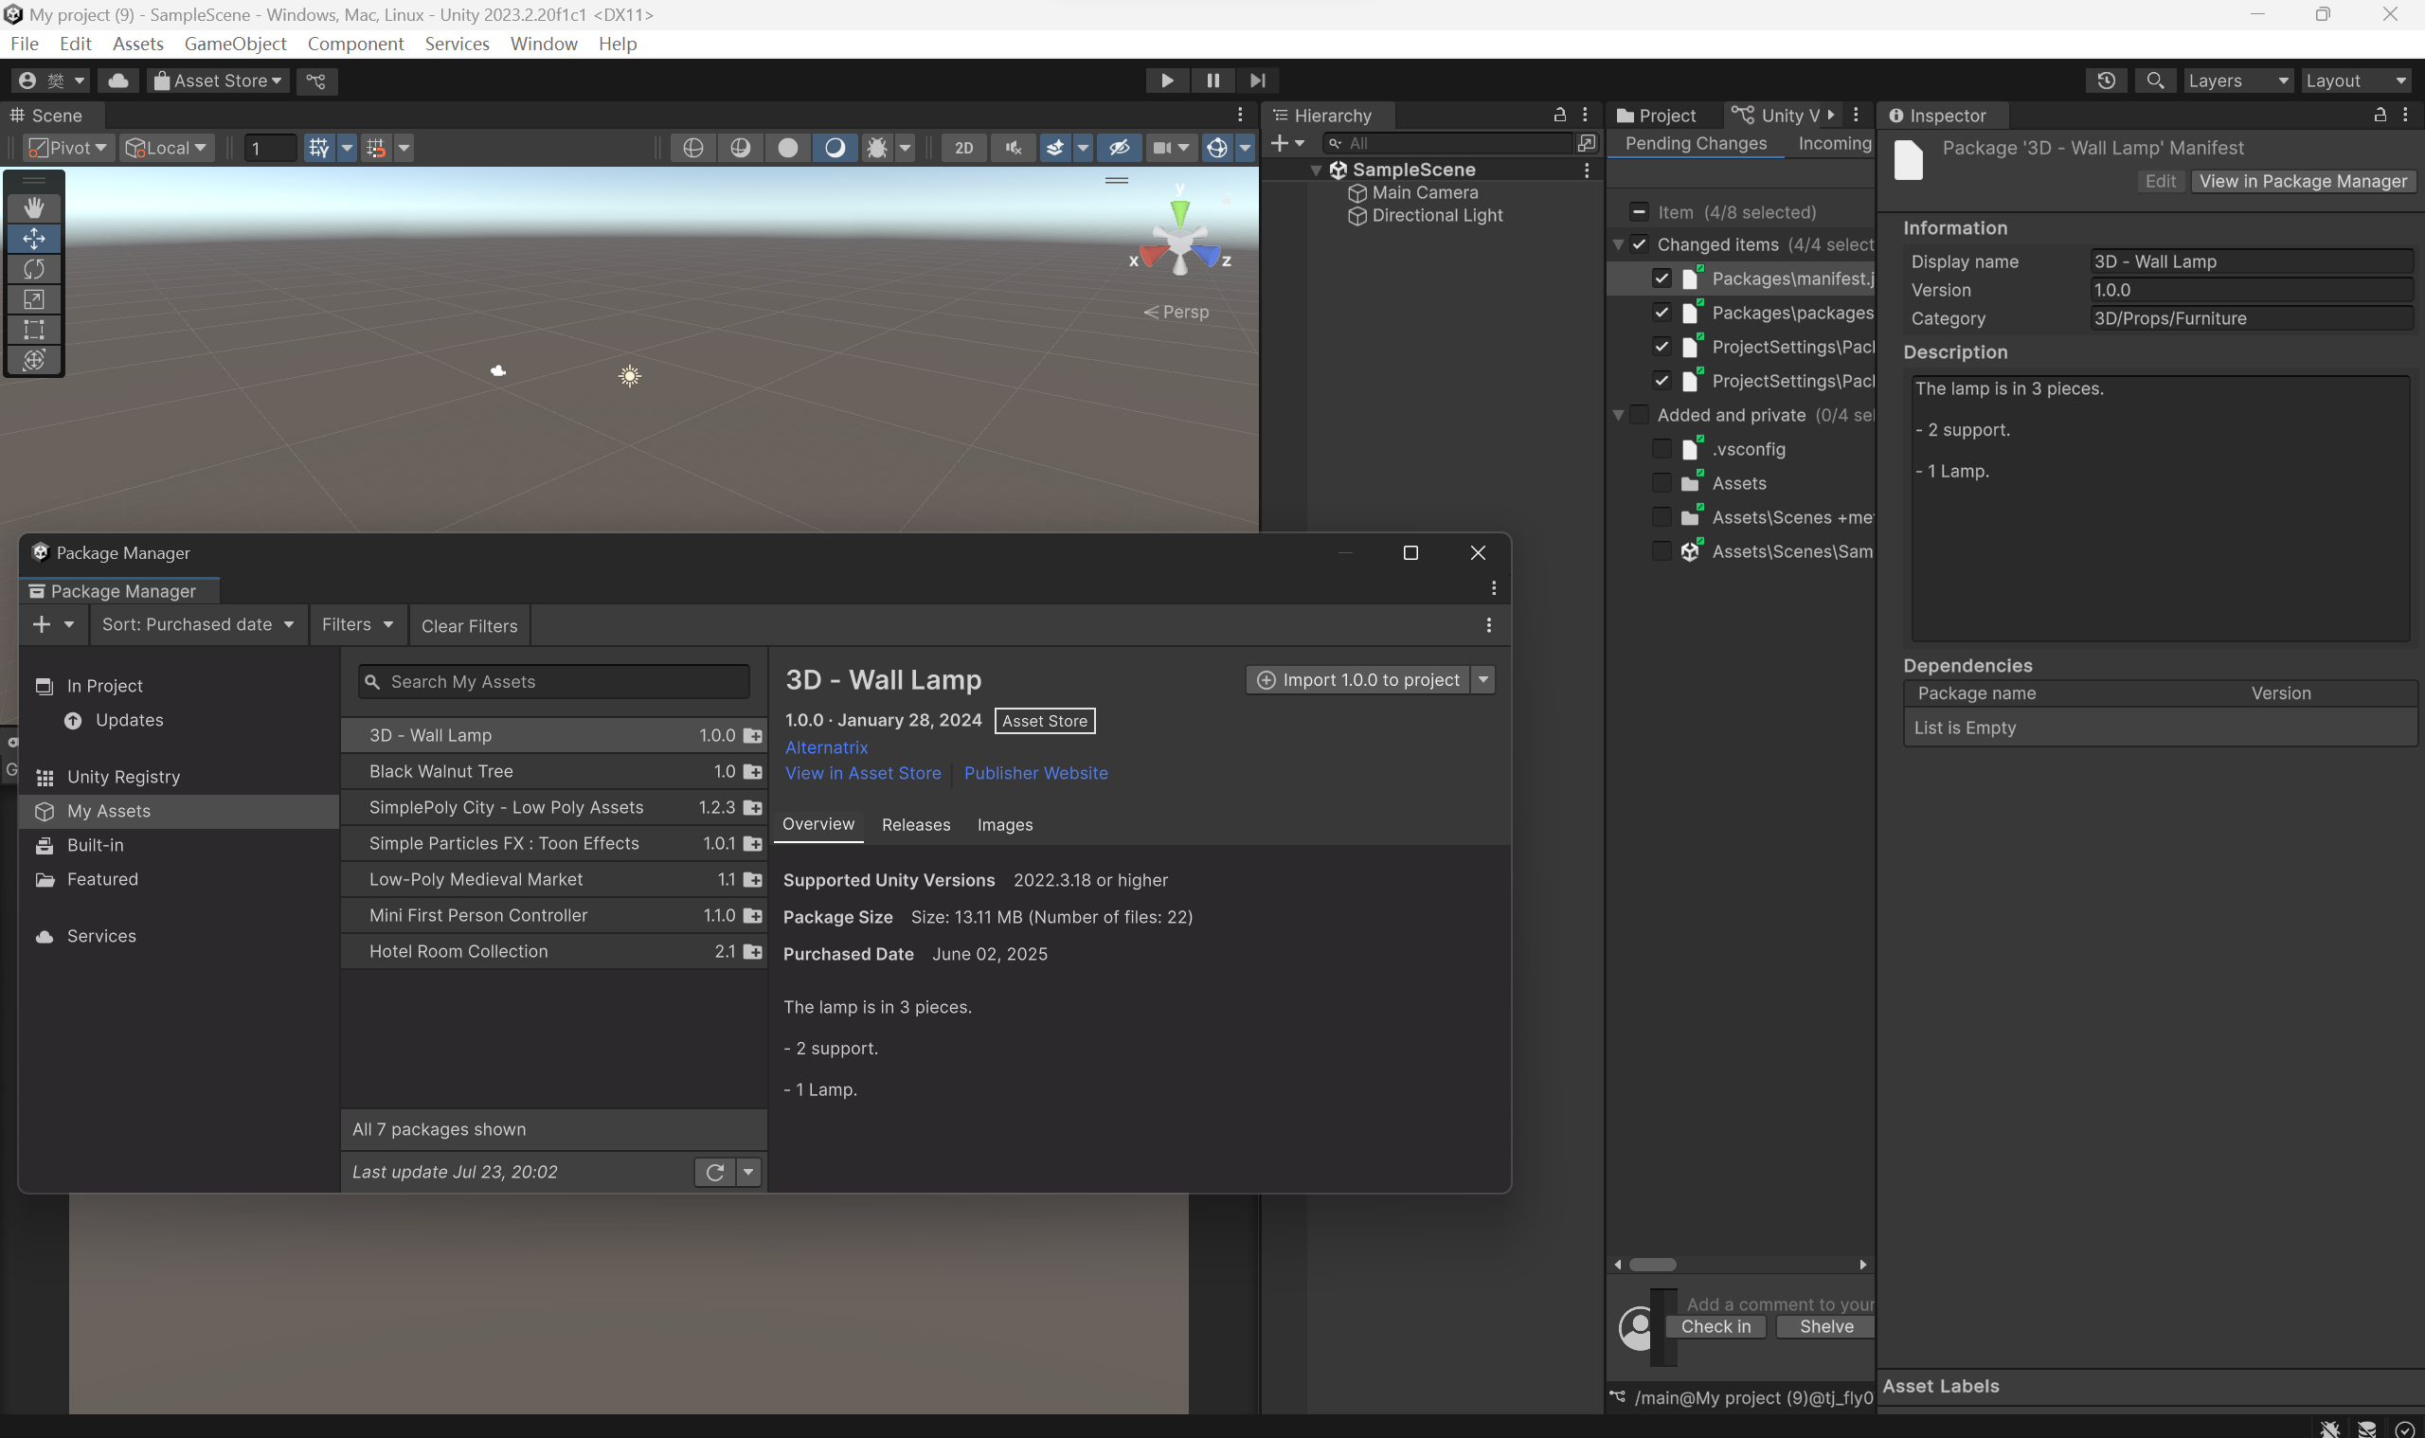Toggle scene audio mute icon
2425x1438 pixels.
(x=1014, y=147)
